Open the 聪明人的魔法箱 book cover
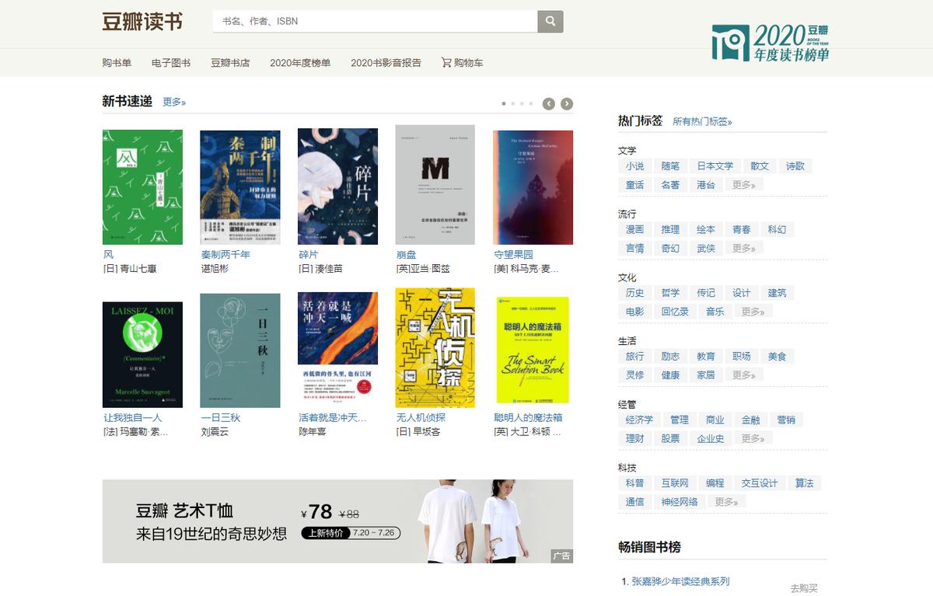This screenshot has width=933, height=596. 533,350
